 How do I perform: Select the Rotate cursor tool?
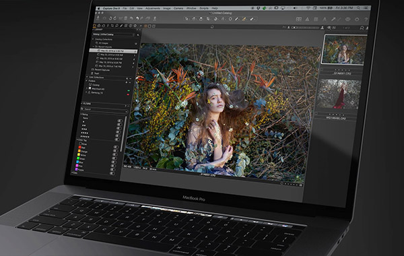click(x=215, y=19)
